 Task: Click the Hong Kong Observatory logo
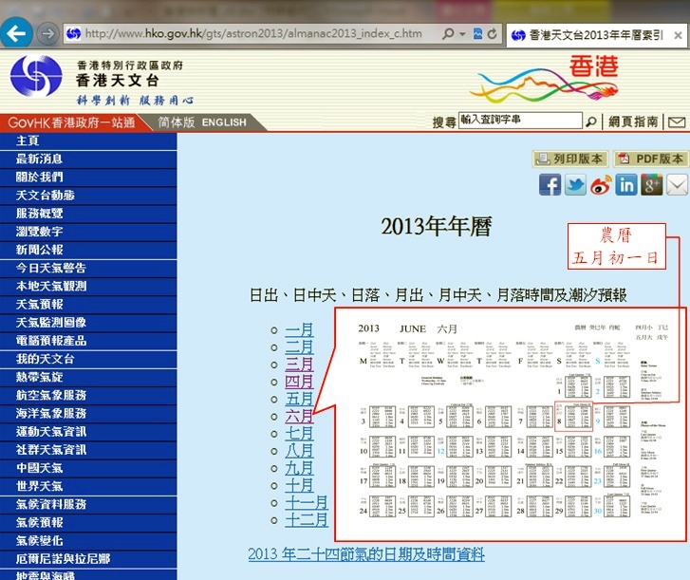pyautogui.click(x=36, y=80)
